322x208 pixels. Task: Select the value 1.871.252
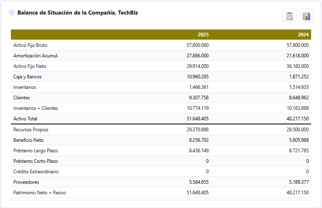coord(299,77)
